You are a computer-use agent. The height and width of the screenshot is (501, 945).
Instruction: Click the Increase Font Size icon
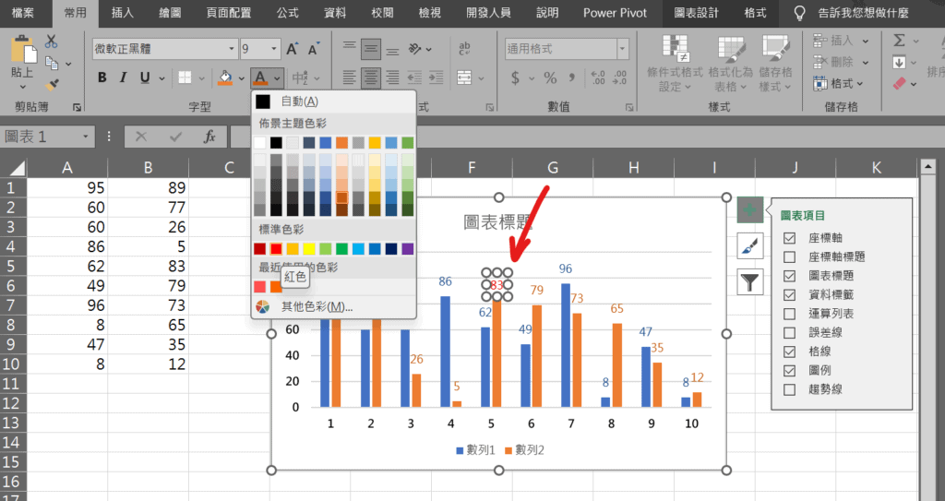[x=293, y=49]
